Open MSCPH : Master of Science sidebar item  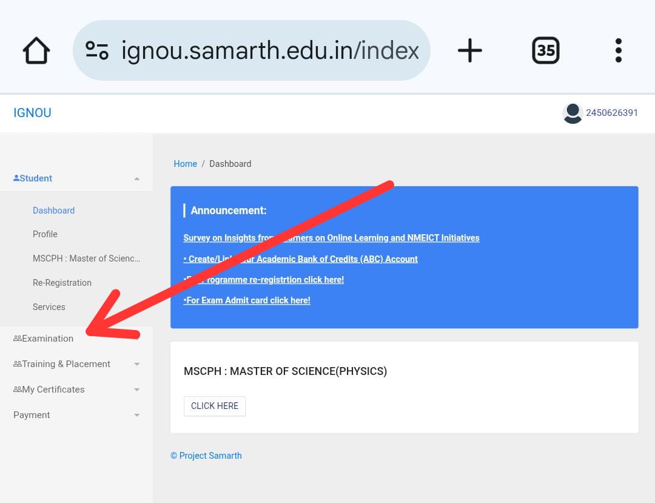coord(87,258)
